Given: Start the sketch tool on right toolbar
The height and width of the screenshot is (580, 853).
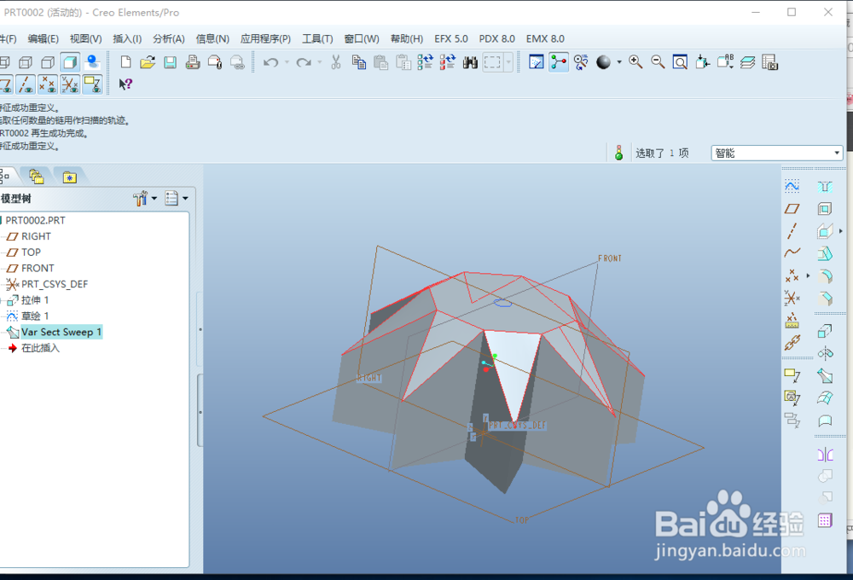Looking at the screenshot, I should pyautogui.click(x=792, y=187).
